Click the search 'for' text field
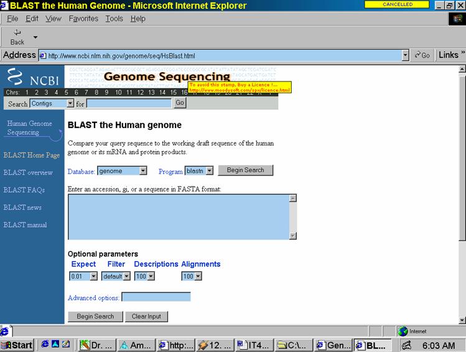The width and height of the screenshot is (466, 352). point(129,103)
